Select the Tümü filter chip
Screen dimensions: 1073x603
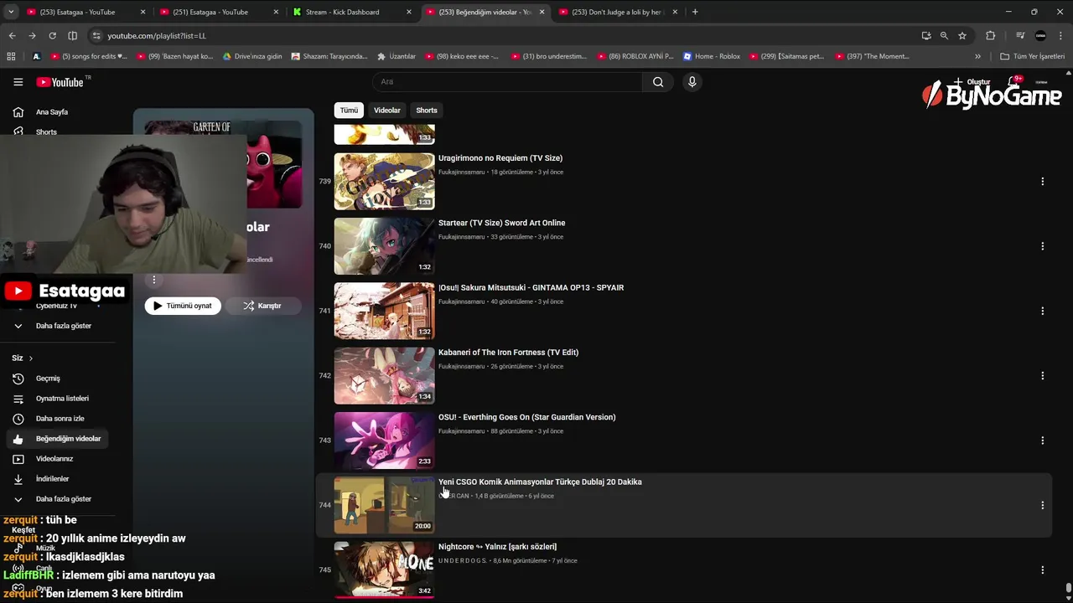tap(349, 111)
